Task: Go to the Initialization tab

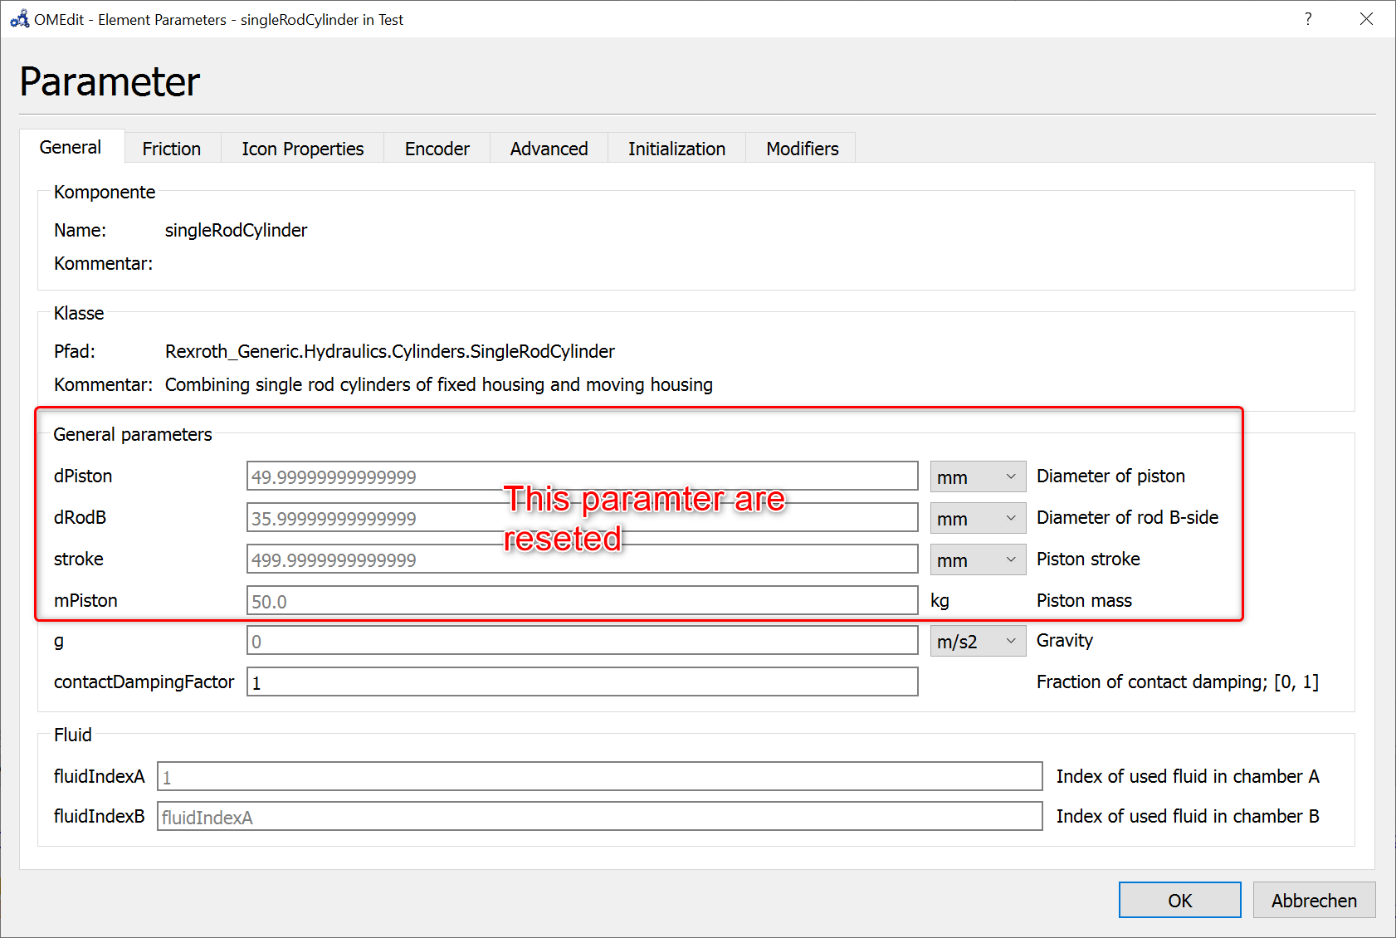Action: 677,149
